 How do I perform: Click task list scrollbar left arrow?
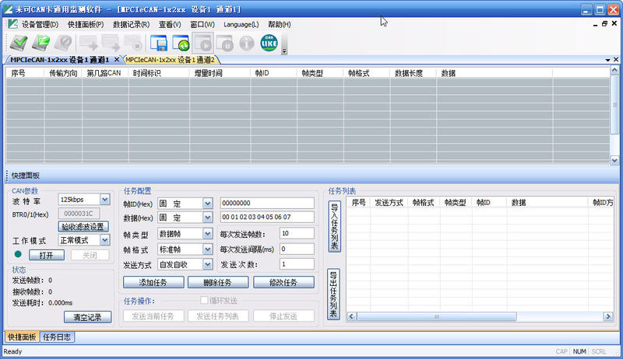click(351, 316)
